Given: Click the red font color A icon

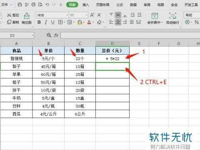Looking at the screenshot, I should tap(89, 22).
